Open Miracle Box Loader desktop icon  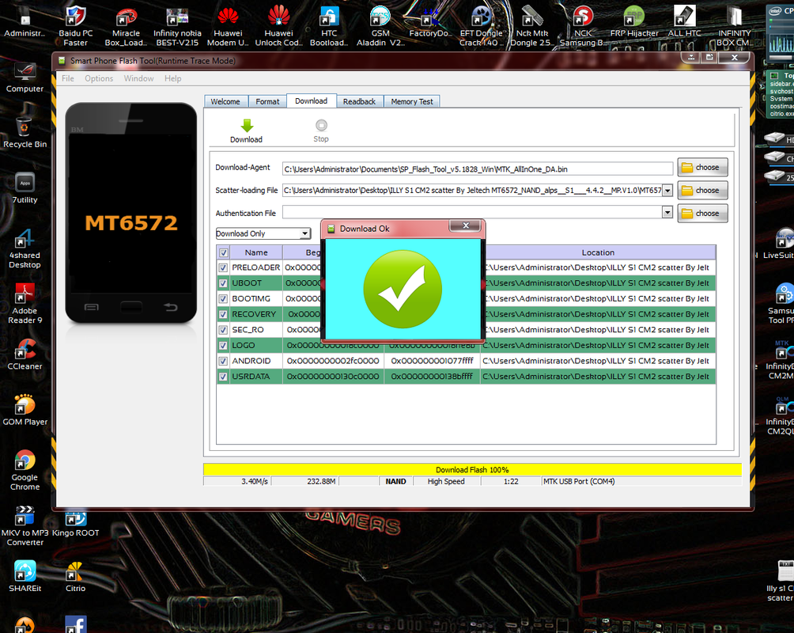pos(126,25)
